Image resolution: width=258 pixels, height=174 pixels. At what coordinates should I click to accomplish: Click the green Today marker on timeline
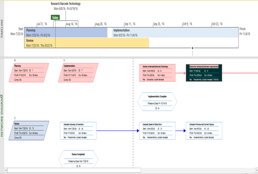click(x=55, y=17)
